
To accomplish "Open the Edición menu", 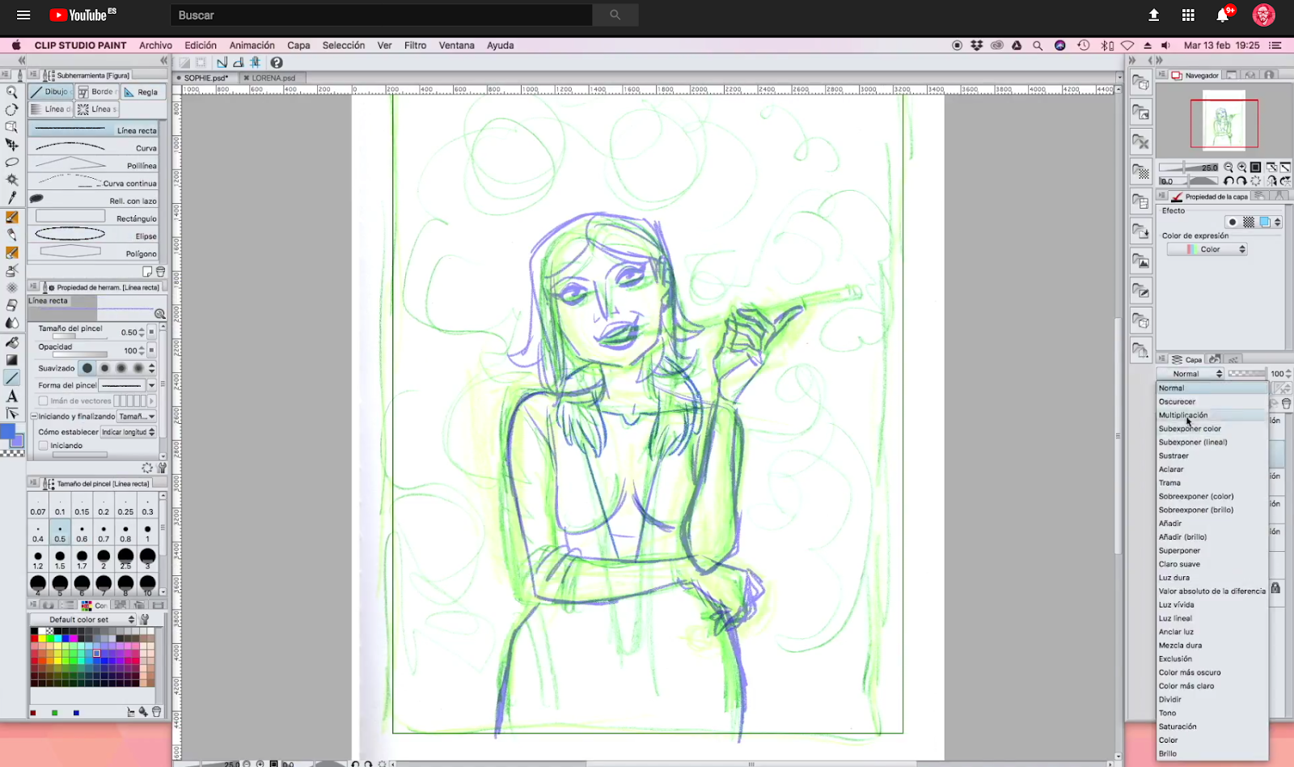I will pos(201,45).
